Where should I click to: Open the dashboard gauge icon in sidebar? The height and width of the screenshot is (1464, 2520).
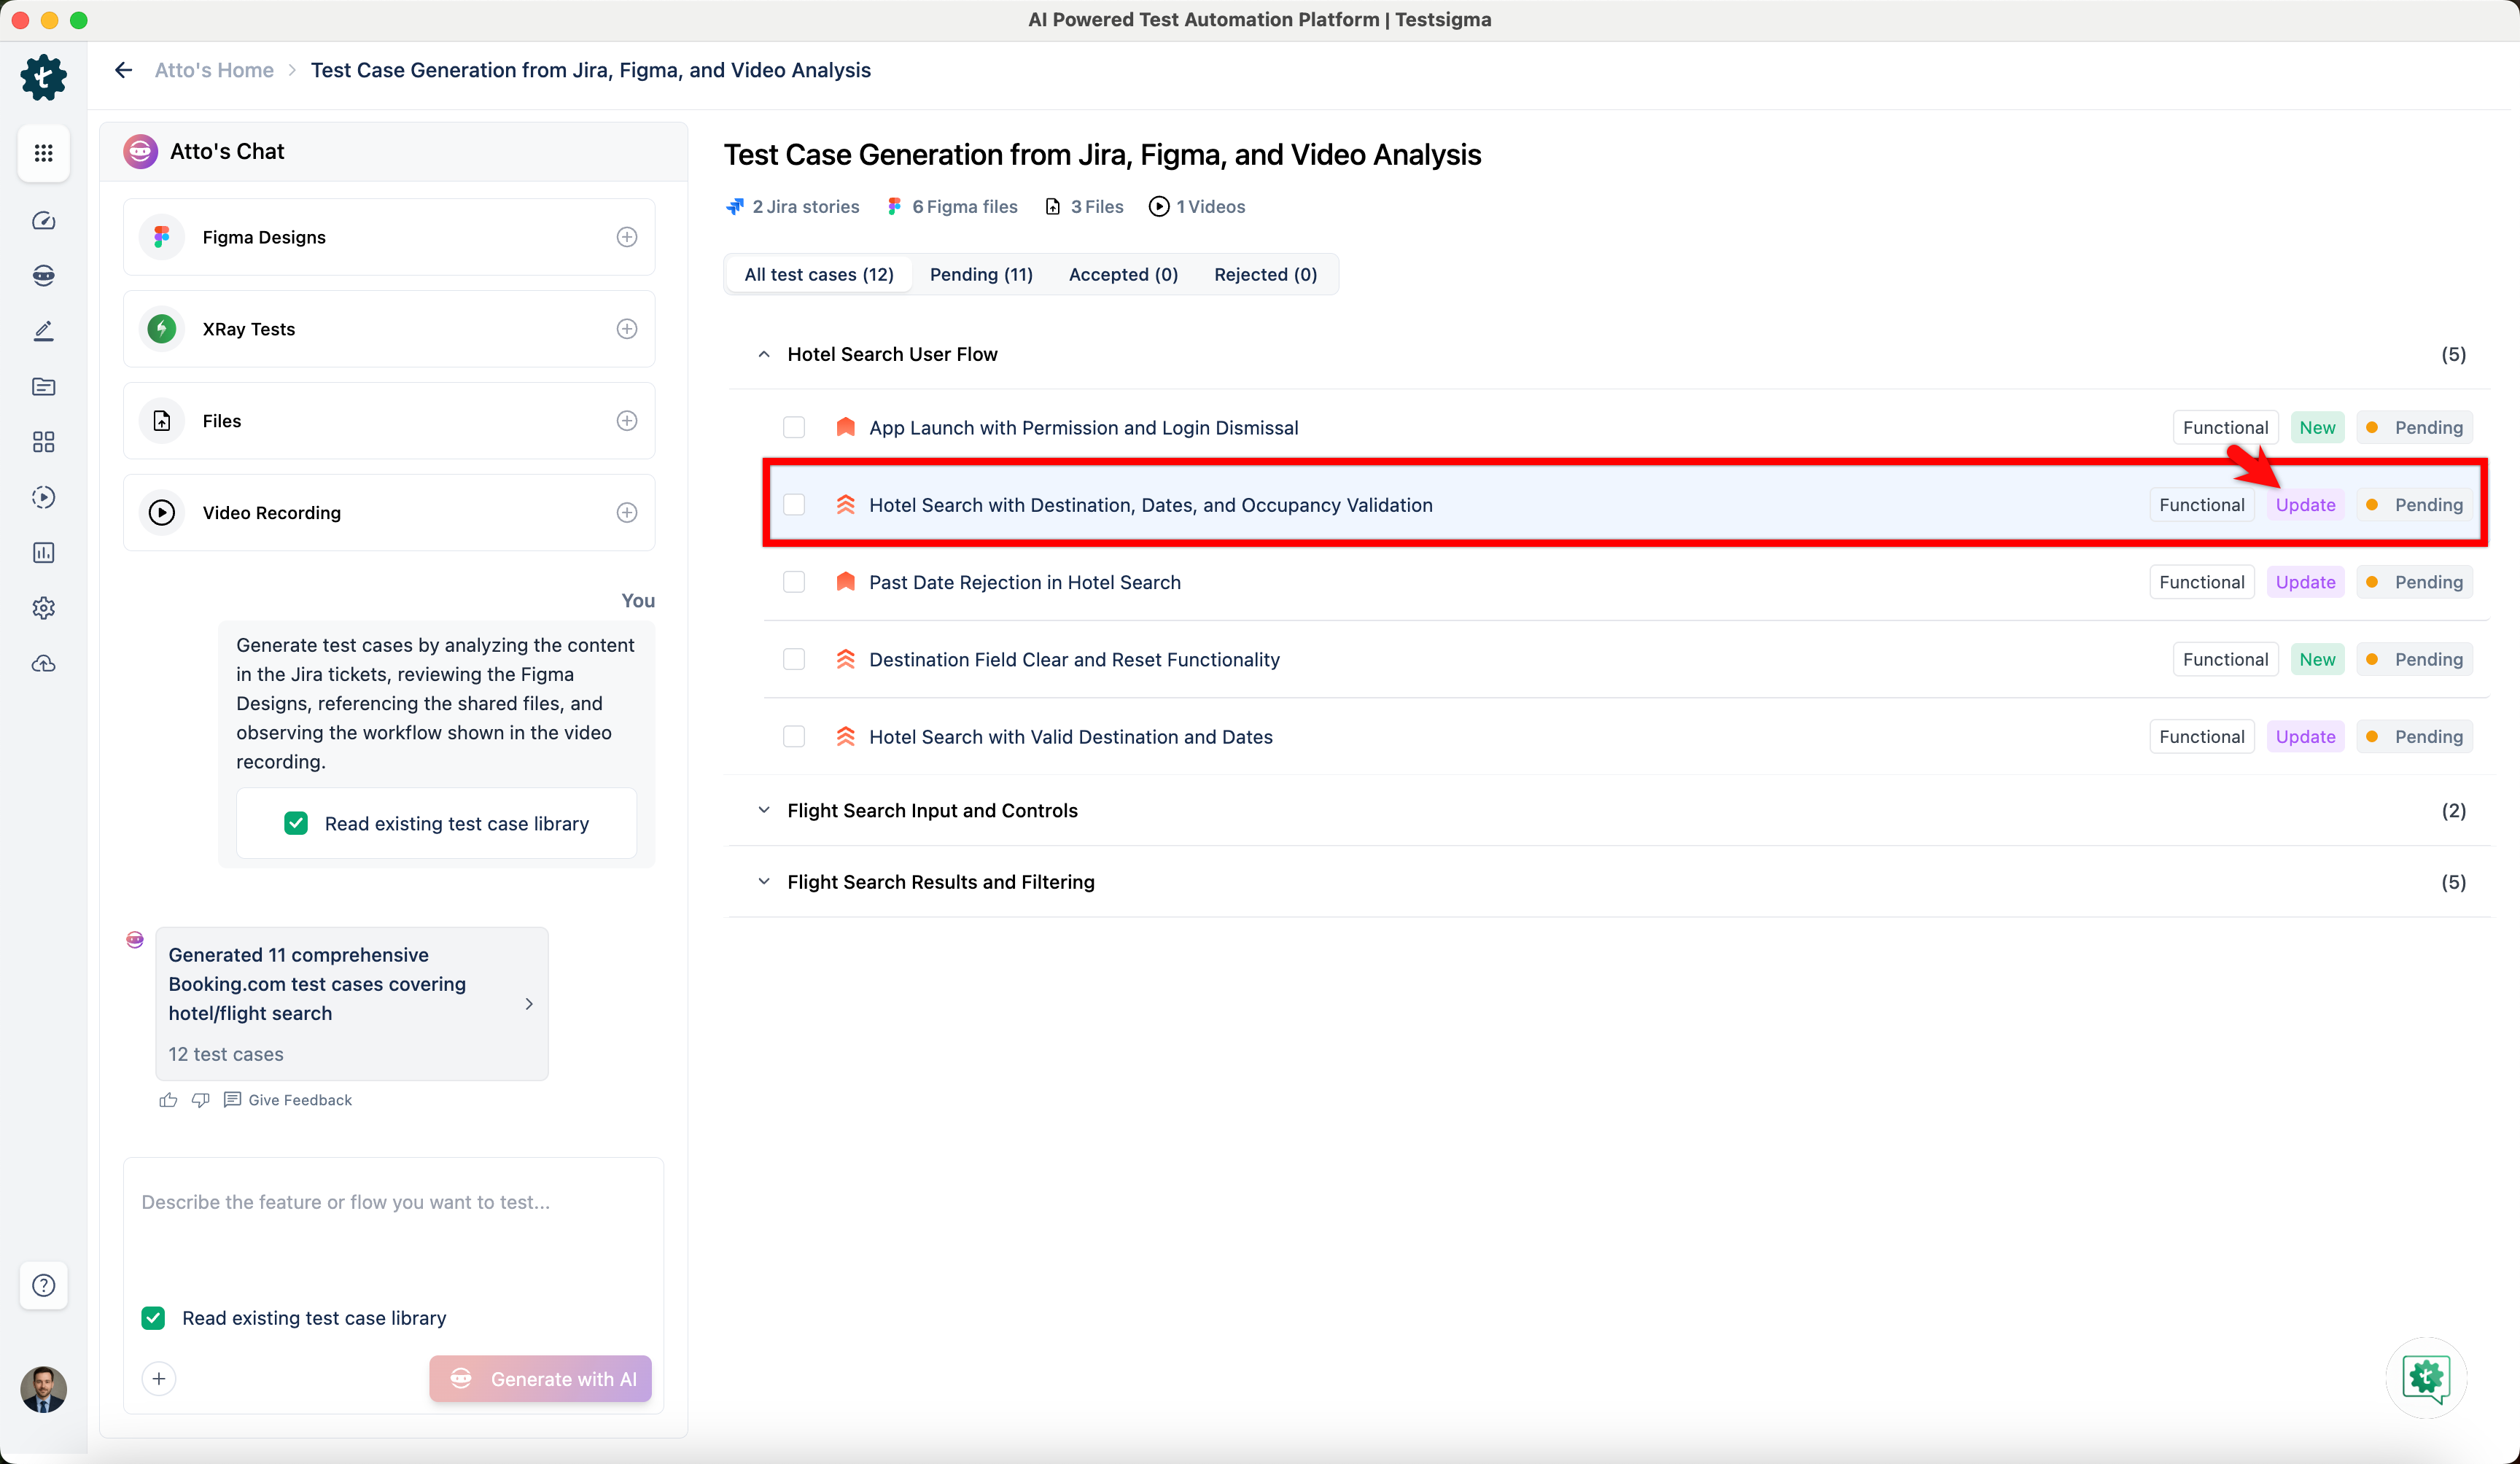pyautogui.click(x=43, y=221)
